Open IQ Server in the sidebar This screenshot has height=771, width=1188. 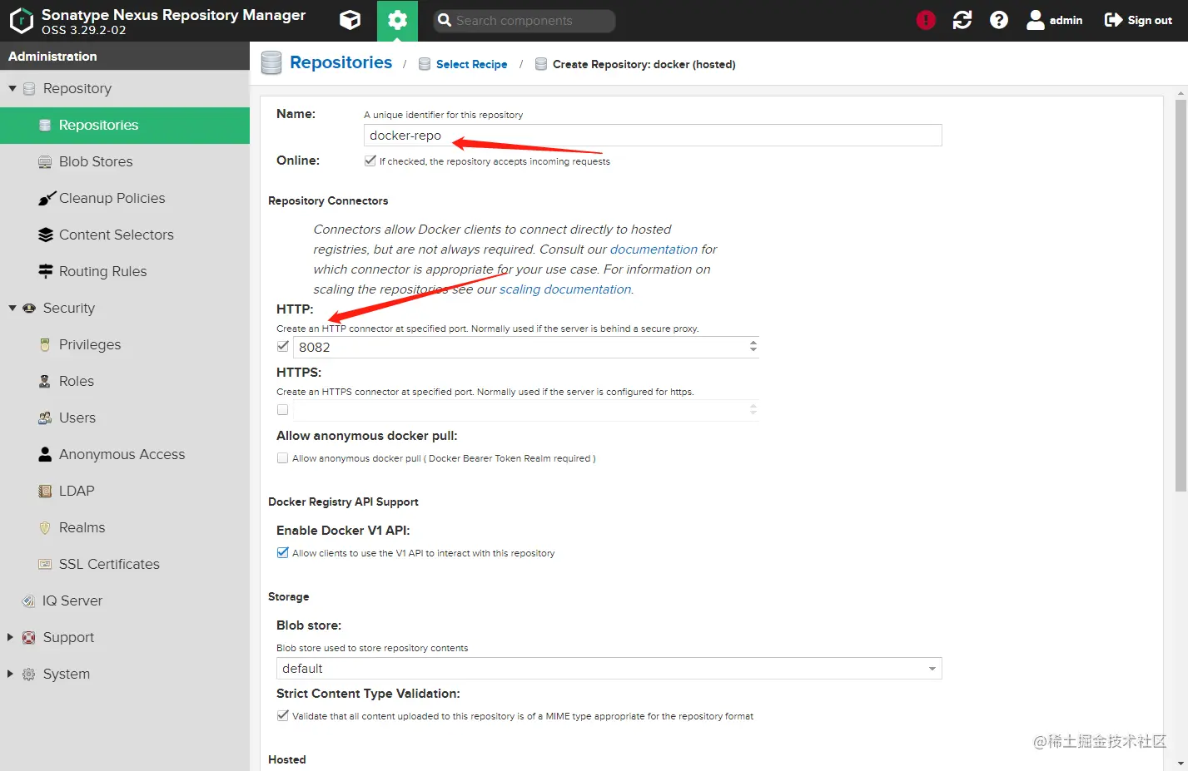(x=125, y=600)
